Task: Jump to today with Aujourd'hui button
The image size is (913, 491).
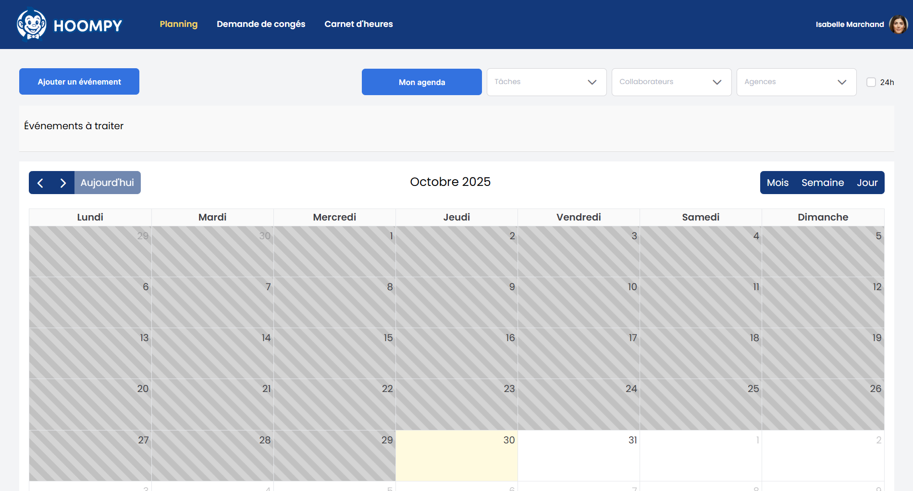Action: (x=107, y=183)
